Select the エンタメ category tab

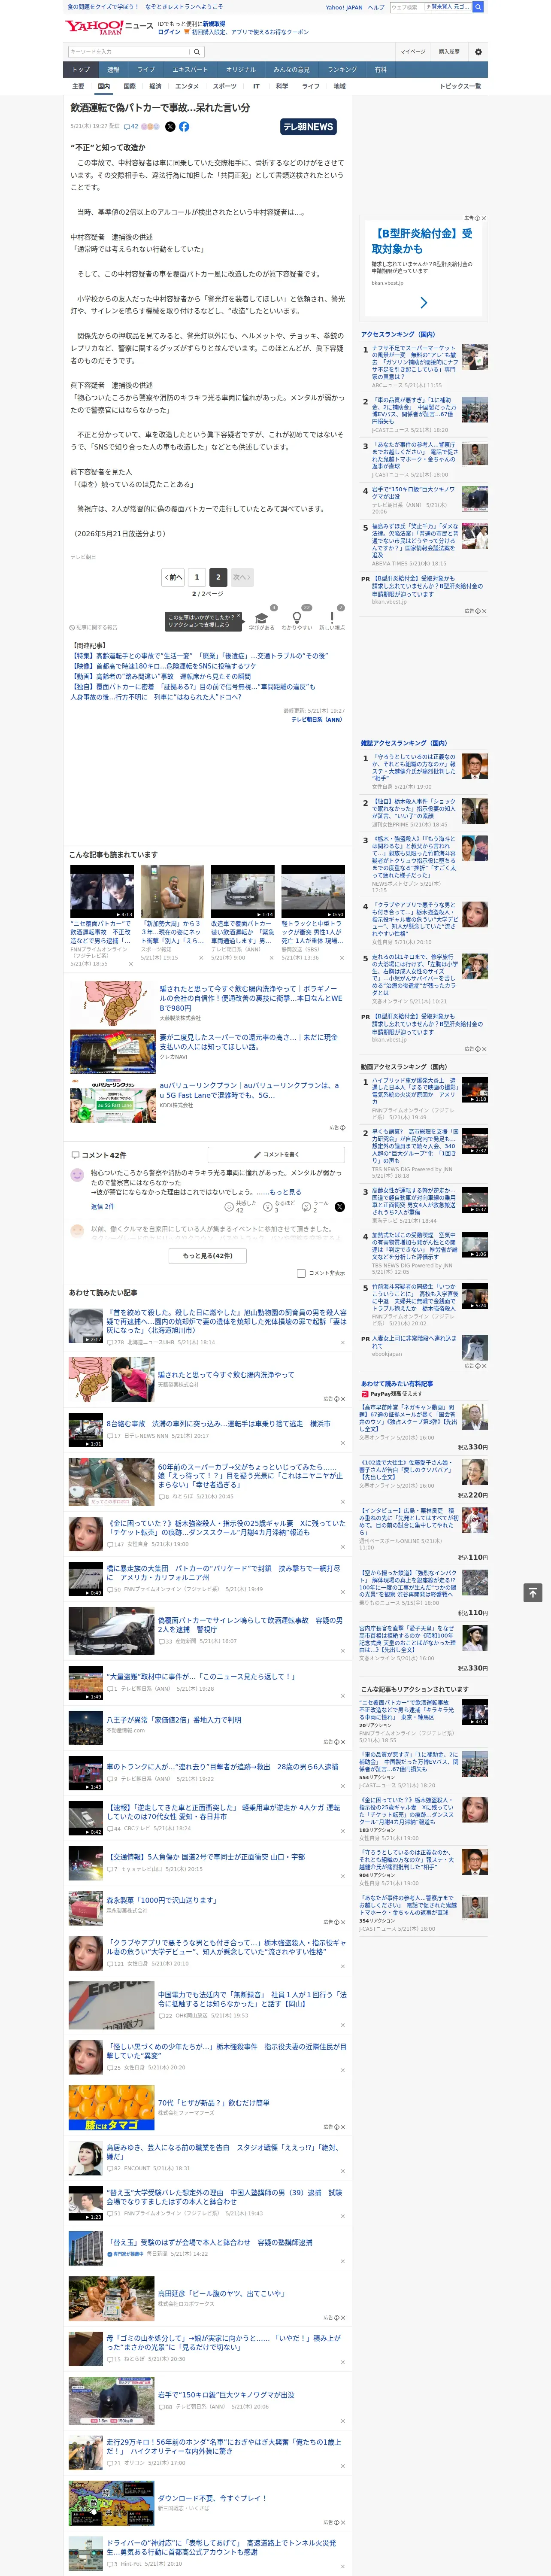pyautogui.click(x=187, y=86)
